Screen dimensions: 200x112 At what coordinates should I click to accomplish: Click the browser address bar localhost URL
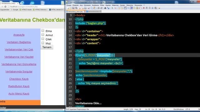[x=24, y=7]
